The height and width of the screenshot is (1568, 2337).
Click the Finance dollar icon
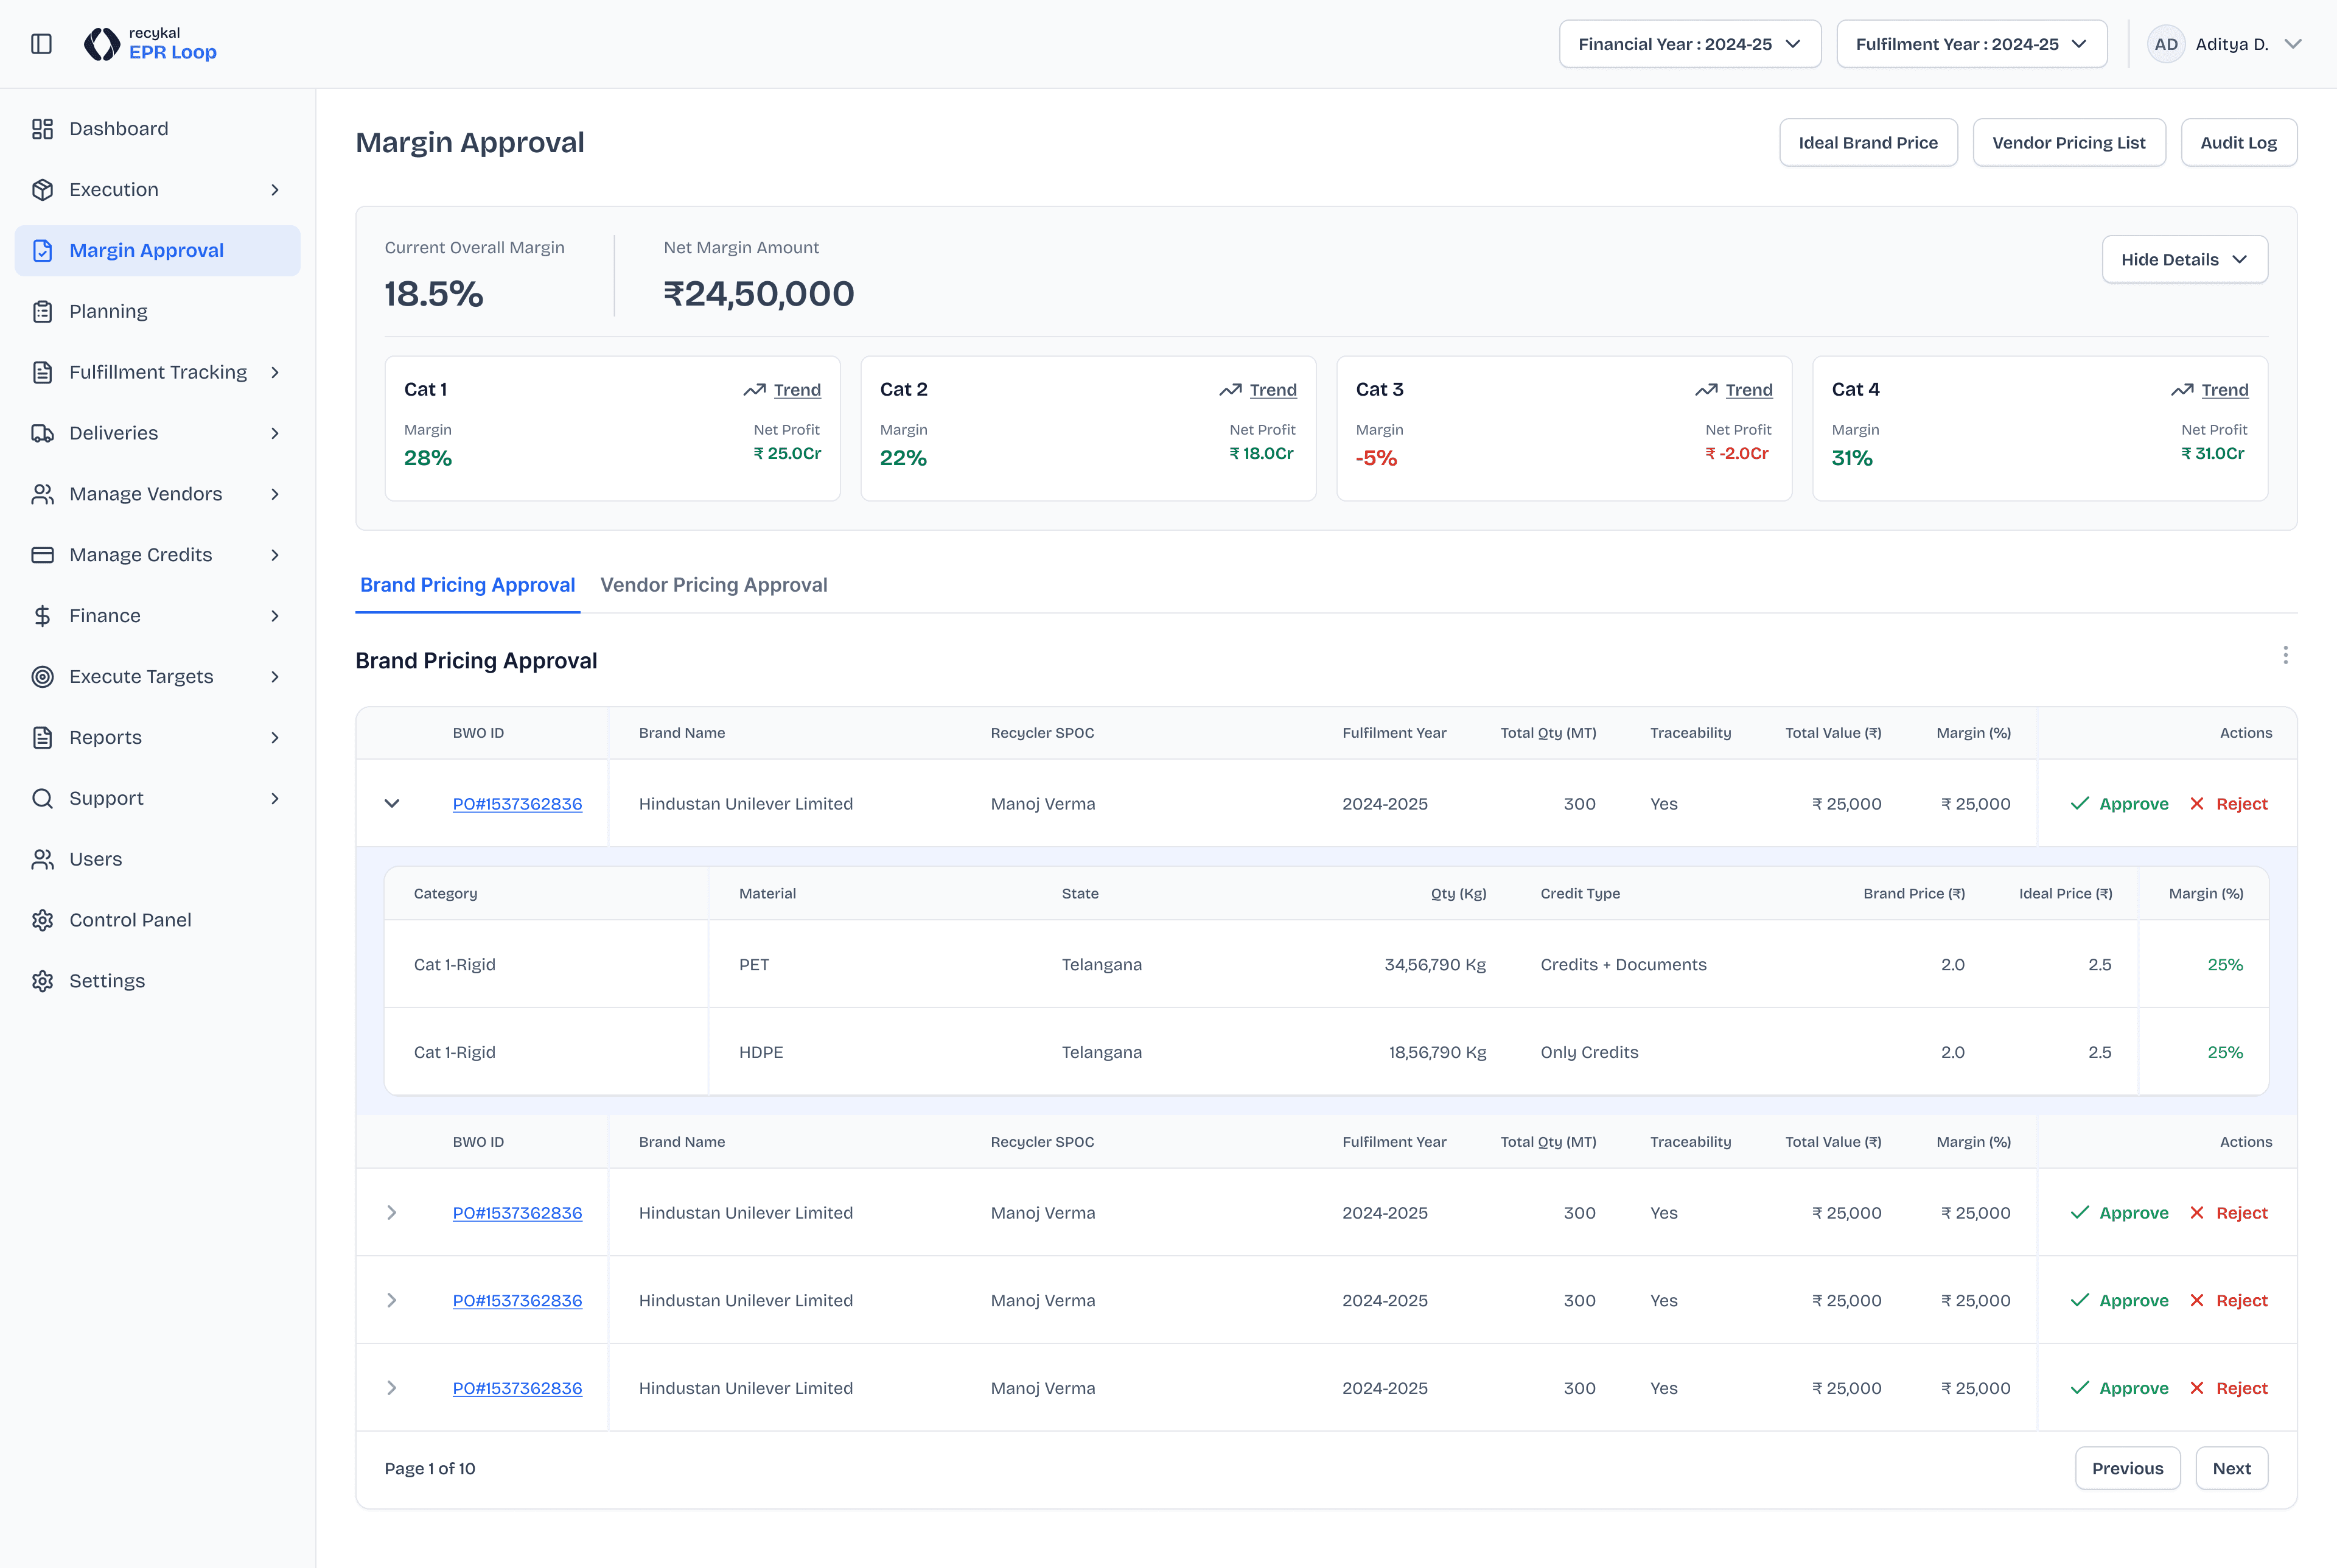42,616
